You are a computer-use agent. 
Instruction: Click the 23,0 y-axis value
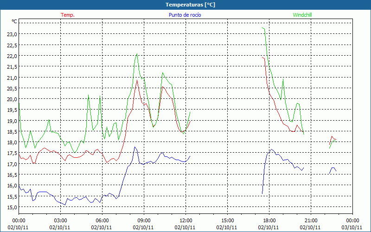(12, 34)
